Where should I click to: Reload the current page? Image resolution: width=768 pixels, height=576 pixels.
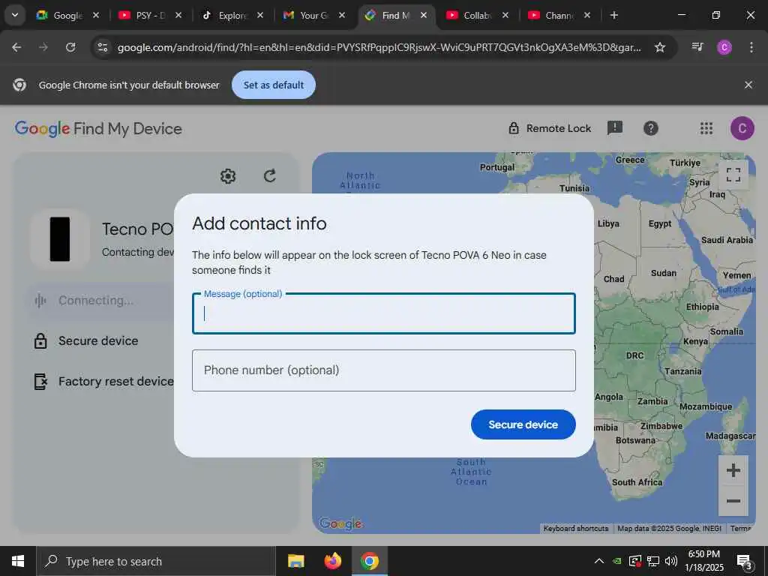pos(70,47)
